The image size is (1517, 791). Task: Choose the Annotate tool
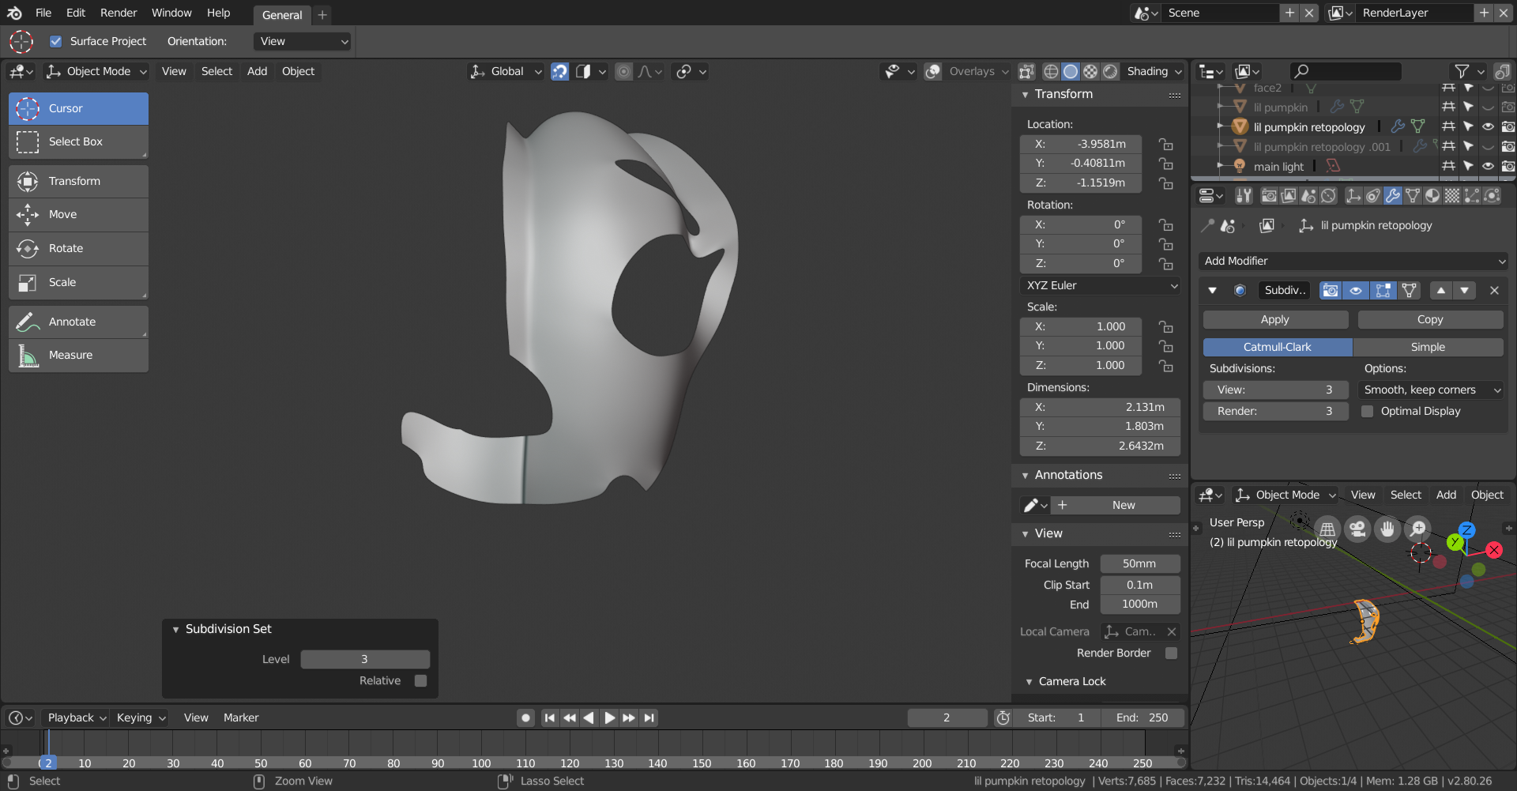click(78, 322)
